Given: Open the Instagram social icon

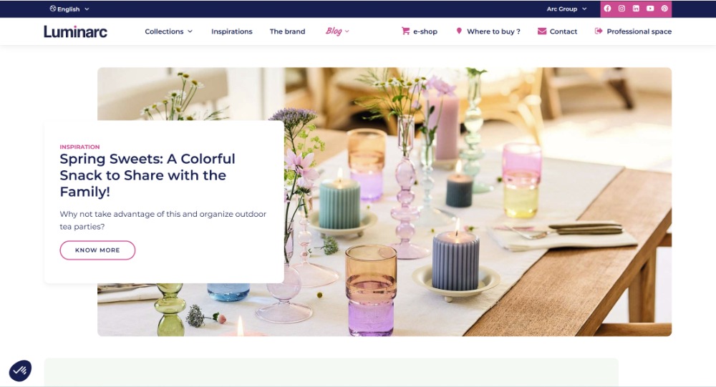Looking at the screenshot, I should pos(621,8).
